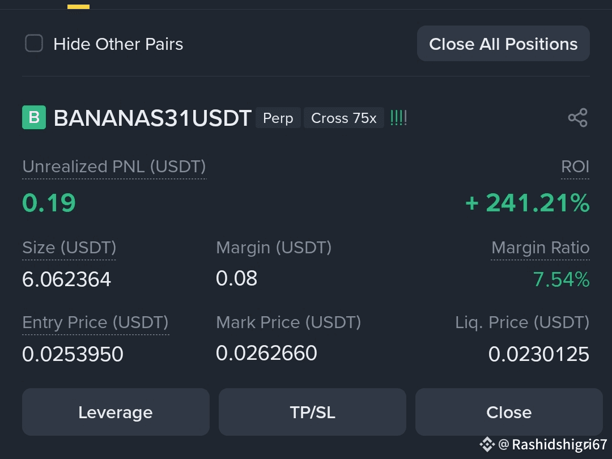Show the ROI label explanation
This screenshot has height=459, width=612.
575,167
